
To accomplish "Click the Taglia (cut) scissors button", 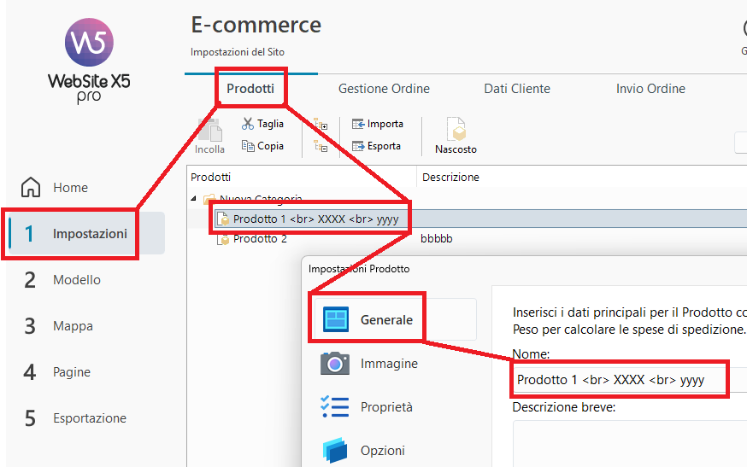I will [x=262, y=124].
